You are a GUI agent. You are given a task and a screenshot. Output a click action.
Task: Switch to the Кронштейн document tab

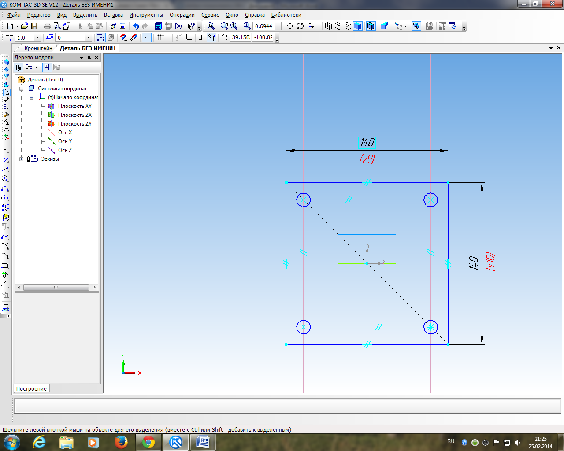38,48
